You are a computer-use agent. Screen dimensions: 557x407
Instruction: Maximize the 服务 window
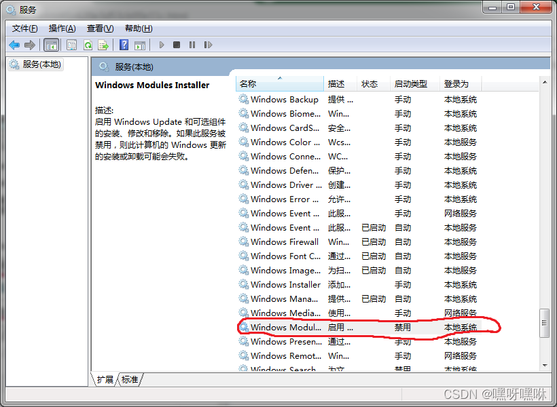click(511, 7)
